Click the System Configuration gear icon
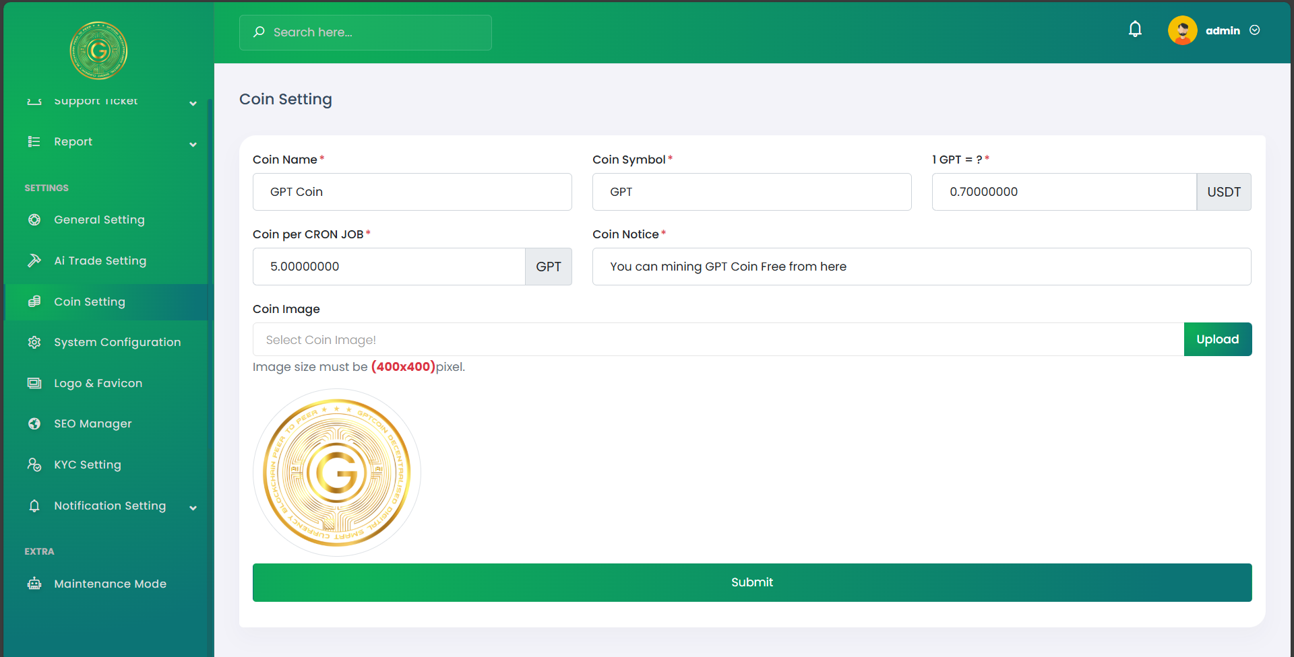The height and width of the screenshot is (657, 1294). [34, 342]
